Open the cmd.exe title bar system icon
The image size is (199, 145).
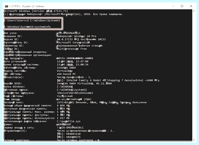coord(6,6)
